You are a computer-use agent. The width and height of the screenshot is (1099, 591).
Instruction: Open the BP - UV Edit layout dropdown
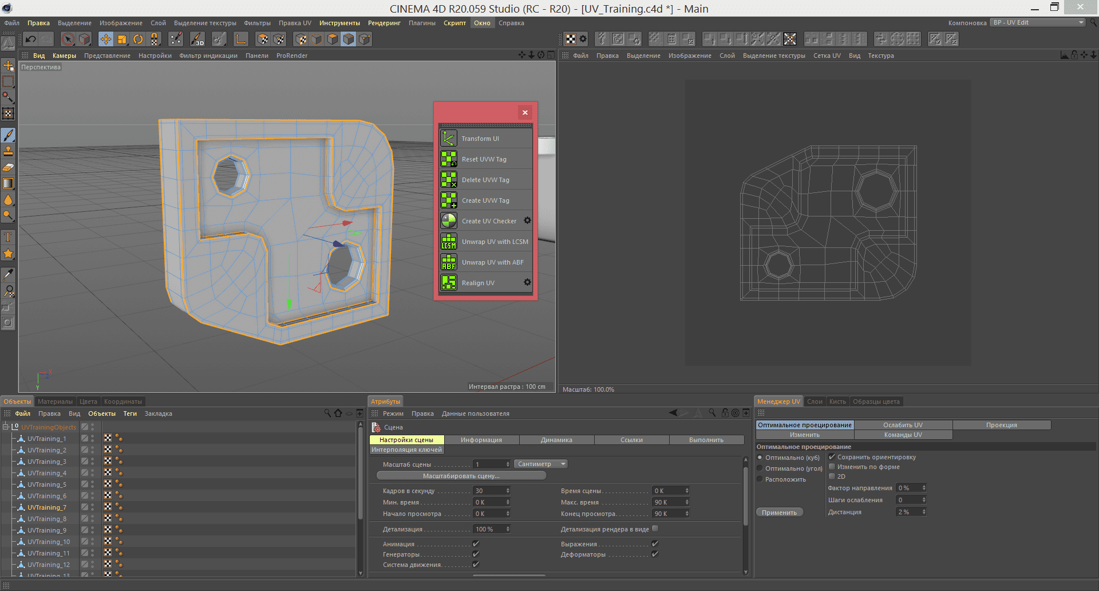point(1038,22)
